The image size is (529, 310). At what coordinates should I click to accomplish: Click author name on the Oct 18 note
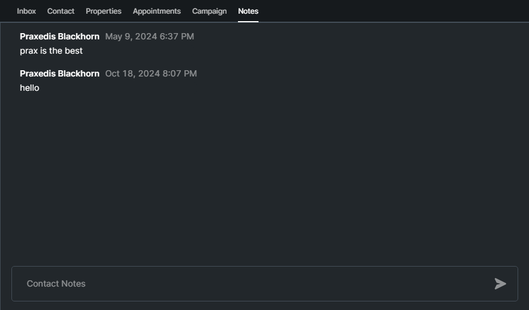click(x=59, y=74)
